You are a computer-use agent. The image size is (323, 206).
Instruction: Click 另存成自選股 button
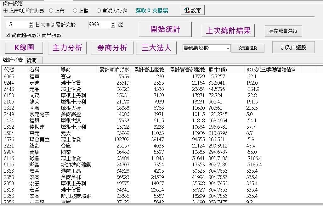pos(283,31)
